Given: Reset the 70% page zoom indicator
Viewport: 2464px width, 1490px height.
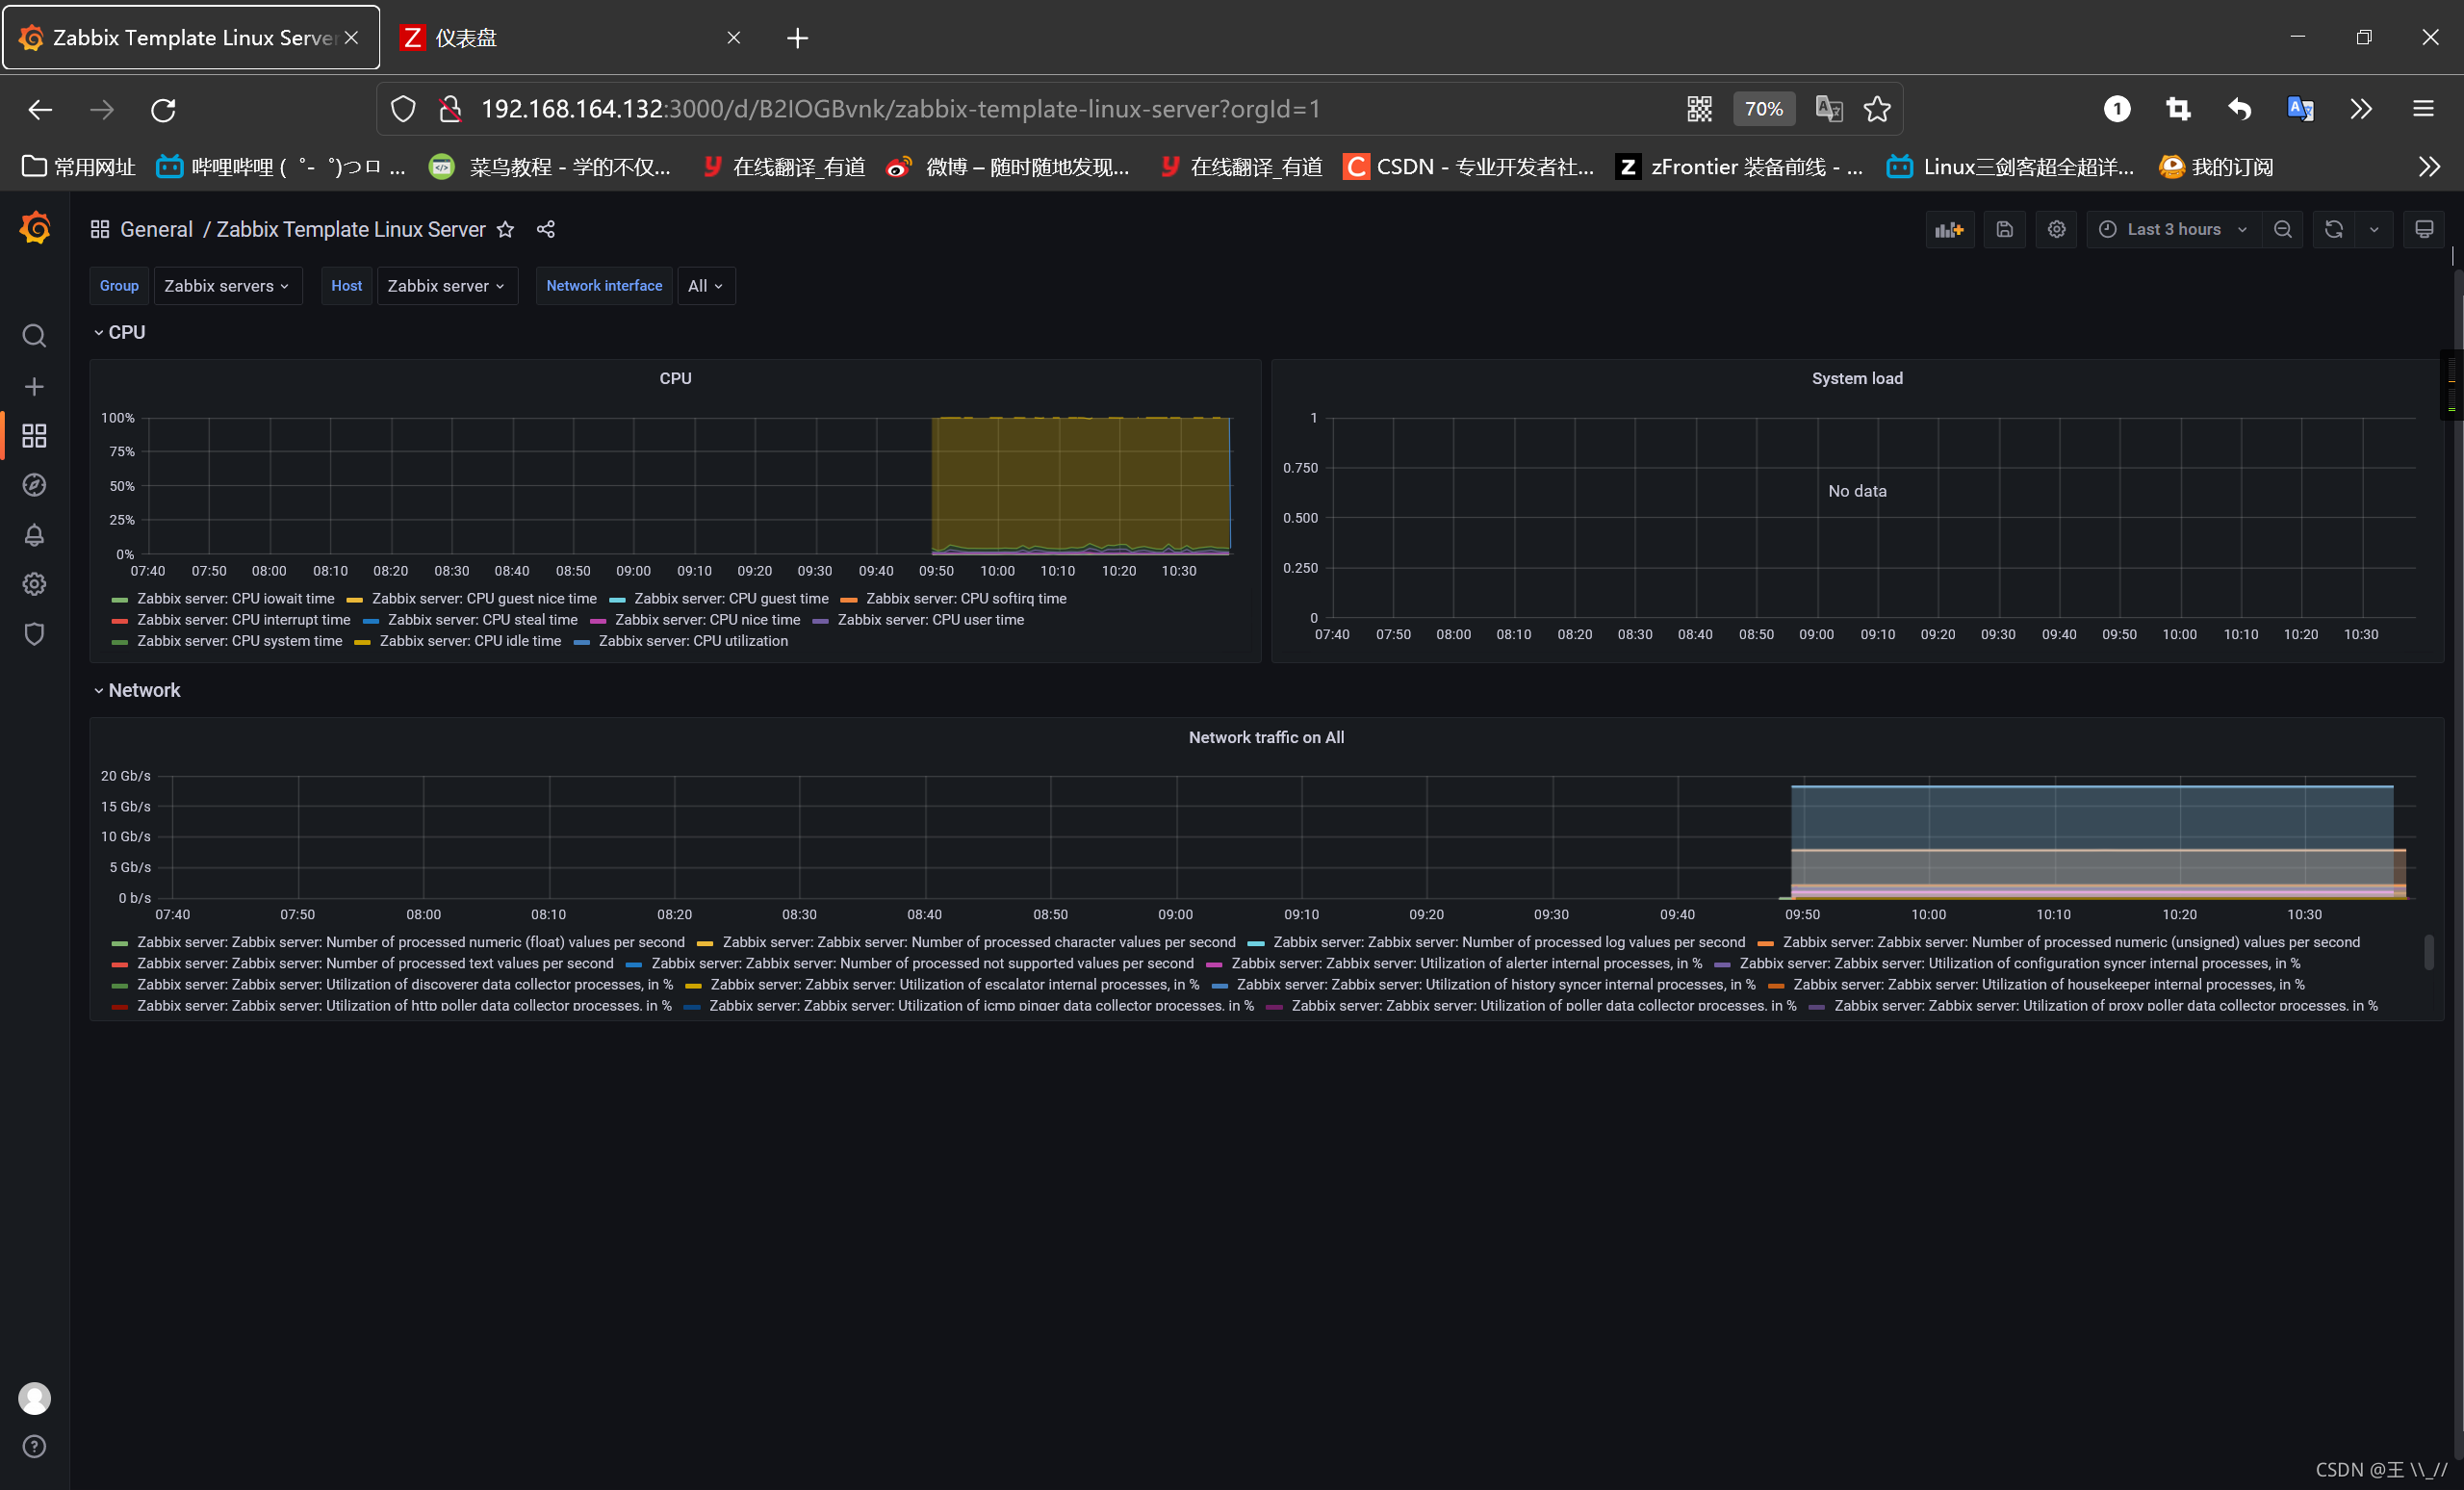Looking at the screenshot, I should (1763, 109).
